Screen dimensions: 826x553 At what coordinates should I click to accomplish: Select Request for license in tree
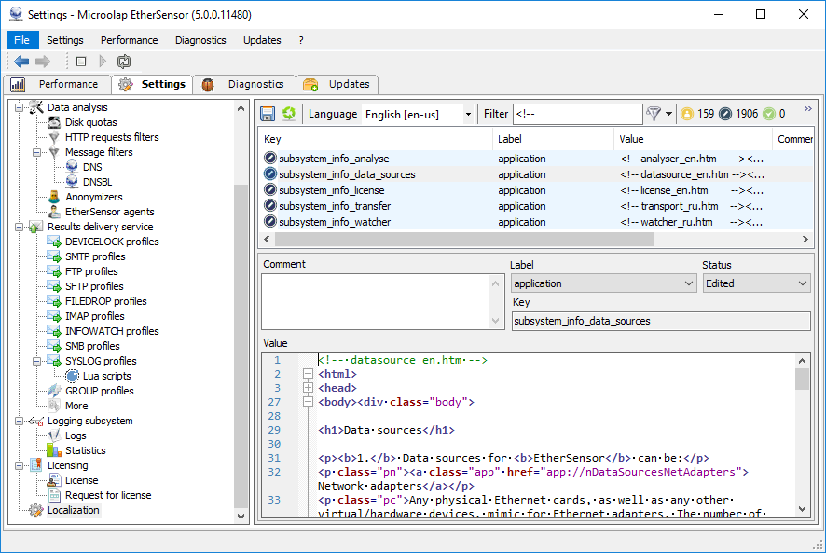click(x=108, y=495)
